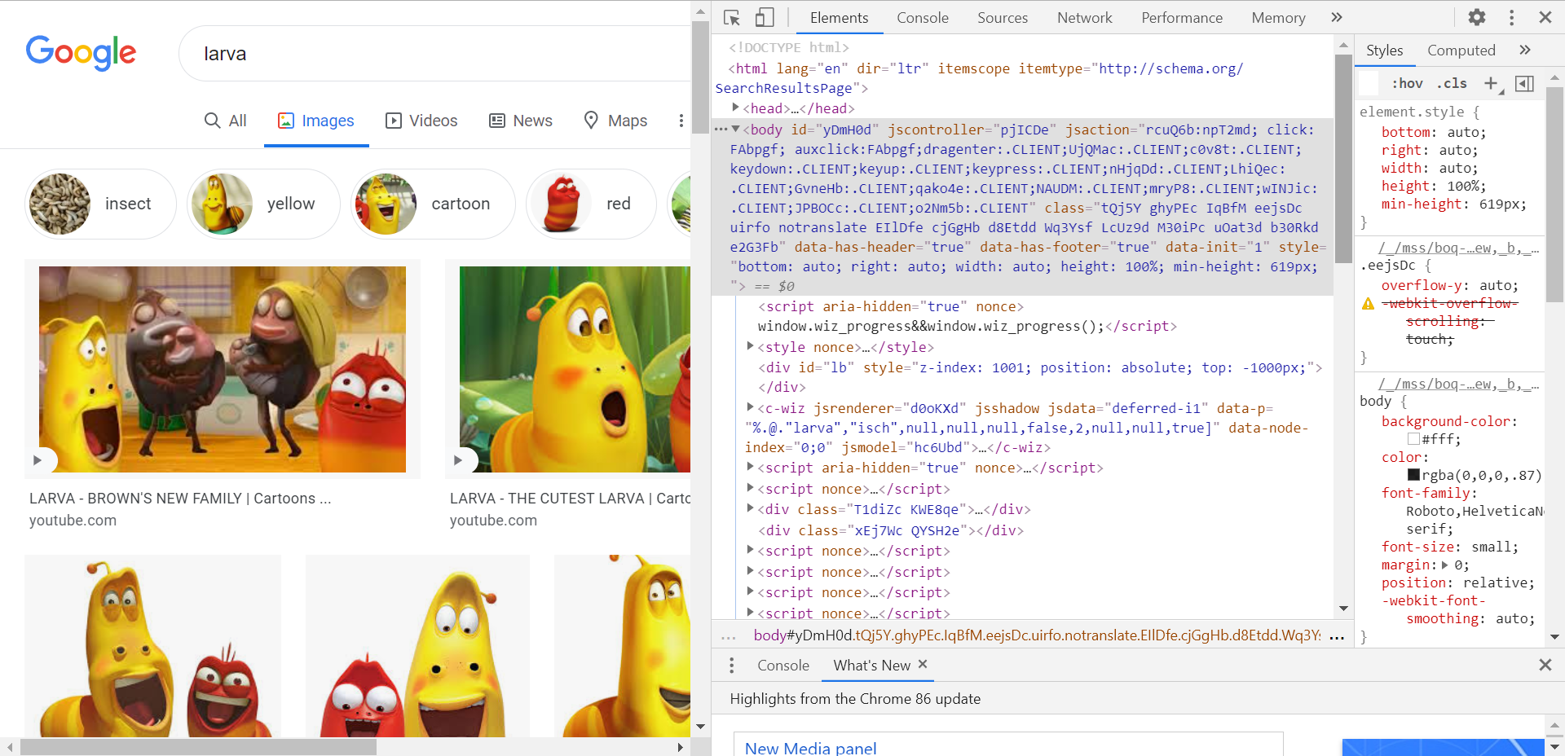This screenshot has width=1565, height=756.
Task: Click the warning icon beside -webkit-overflow-scrolling
Action: 1368,304
